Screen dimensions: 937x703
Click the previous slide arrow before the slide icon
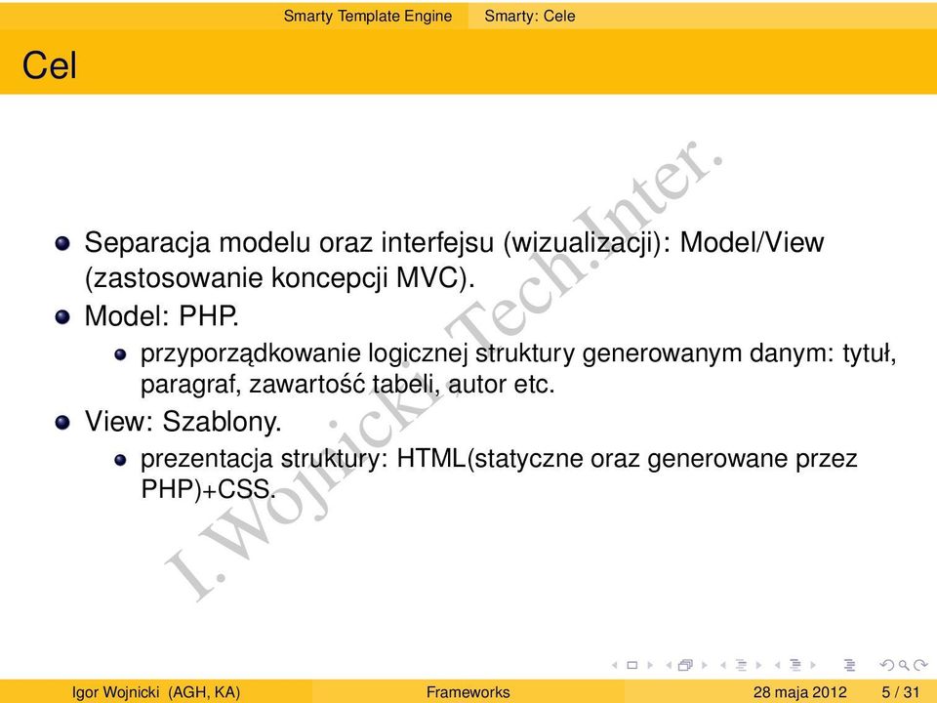click(x=614, y=665)
